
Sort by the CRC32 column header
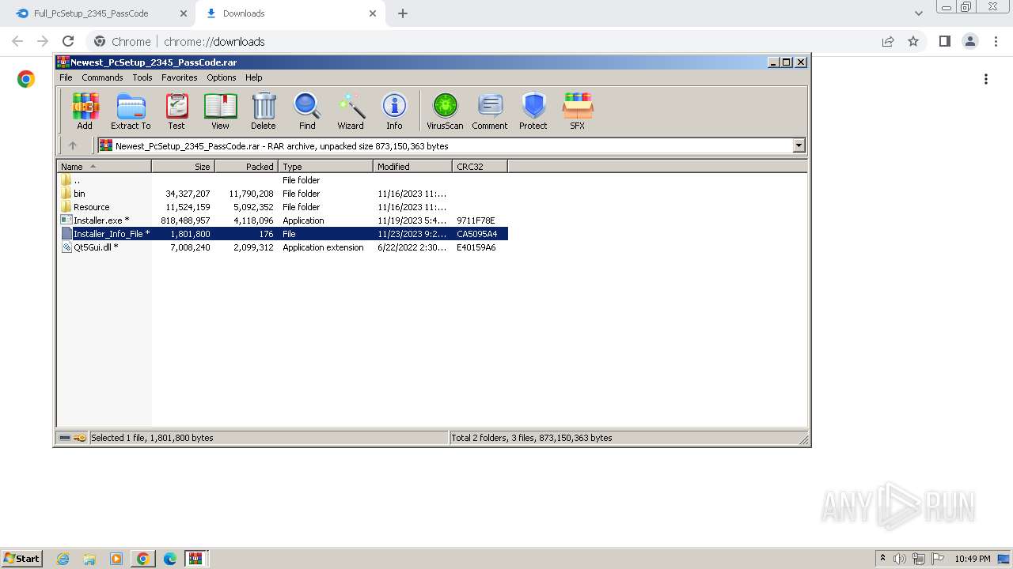click(480, 167)
